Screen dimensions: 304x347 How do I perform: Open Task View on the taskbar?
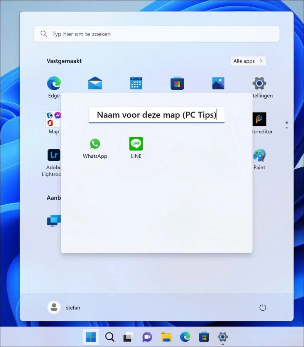click(x=128, y=337)
